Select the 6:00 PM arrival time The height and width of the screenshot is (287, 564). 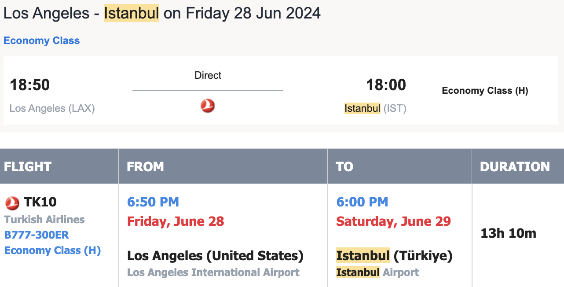(x=362, y=202)
